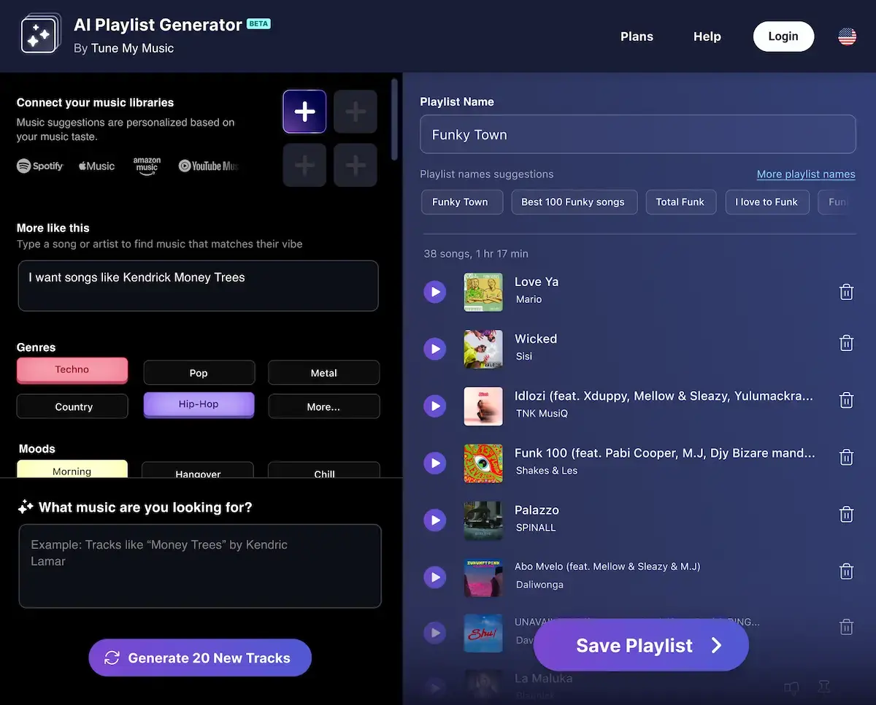This screenshot has height=705, width=876.
Task: Show more playlist names
Action: [x=806, y=174]
